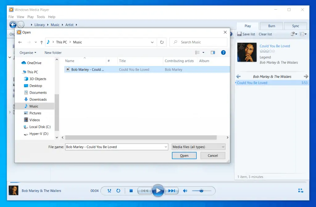316x207 pixels.
Task: Open the View menu
Action: (20, 17)
